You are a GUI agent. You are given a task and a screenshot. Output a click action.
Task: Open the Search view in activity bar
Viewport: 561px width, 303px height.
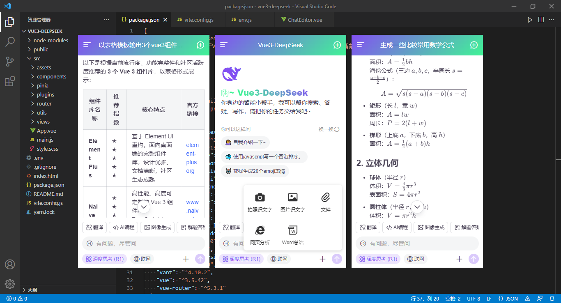[x=10, y=41]
